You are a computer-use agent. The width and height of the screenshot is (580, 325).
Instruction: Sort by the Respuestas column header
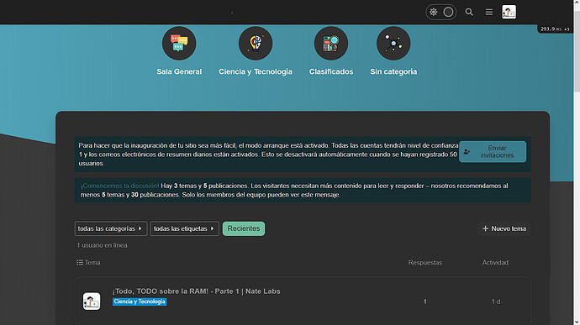coord(425,263)
